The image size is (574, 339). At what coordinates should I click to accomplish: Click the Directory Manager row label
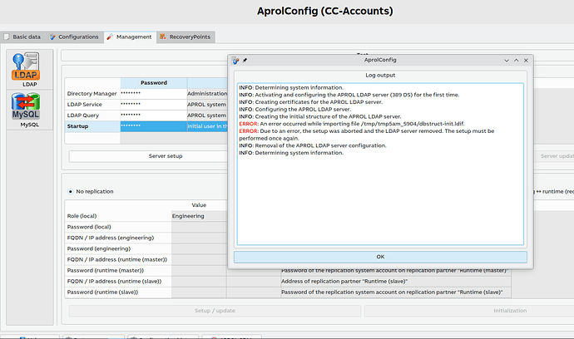click(x=92, y=94)
